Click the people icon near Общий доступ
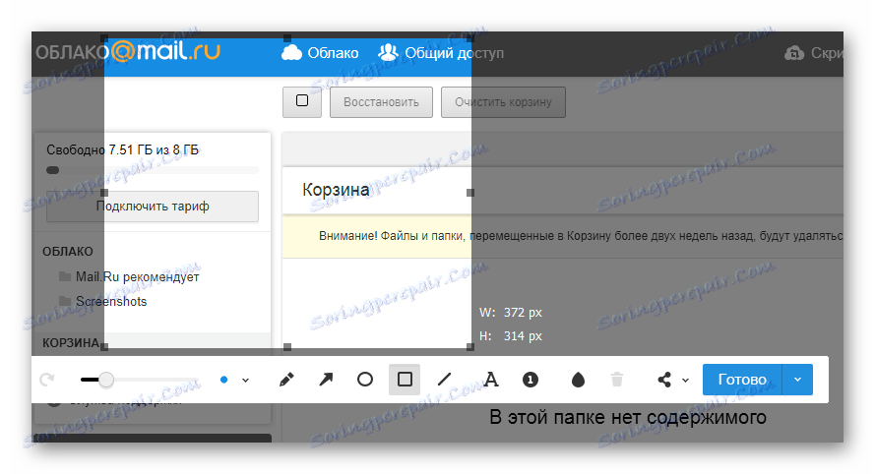This screenshot has width=875, height=474. pyautogui.click(x=388, y=52)
